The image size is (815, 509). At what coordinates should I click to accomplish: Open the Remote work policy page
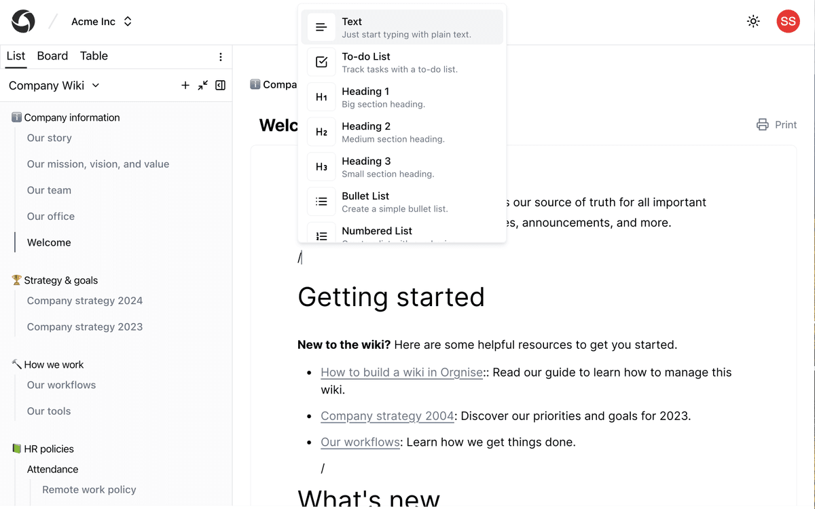pos(89,490)
